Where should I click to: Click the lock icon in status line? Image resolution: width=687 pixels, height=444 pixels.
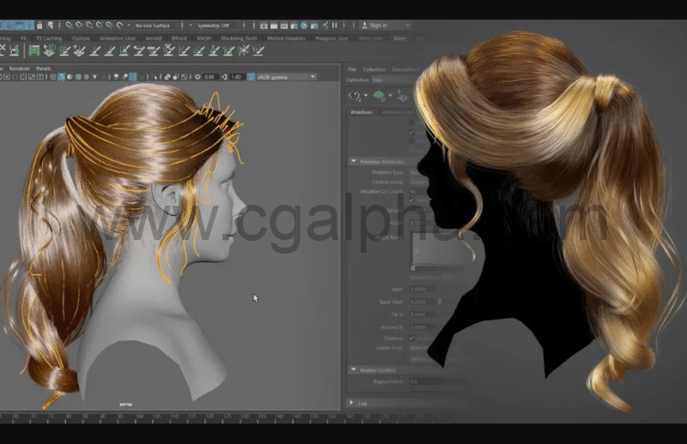(40, 26)
